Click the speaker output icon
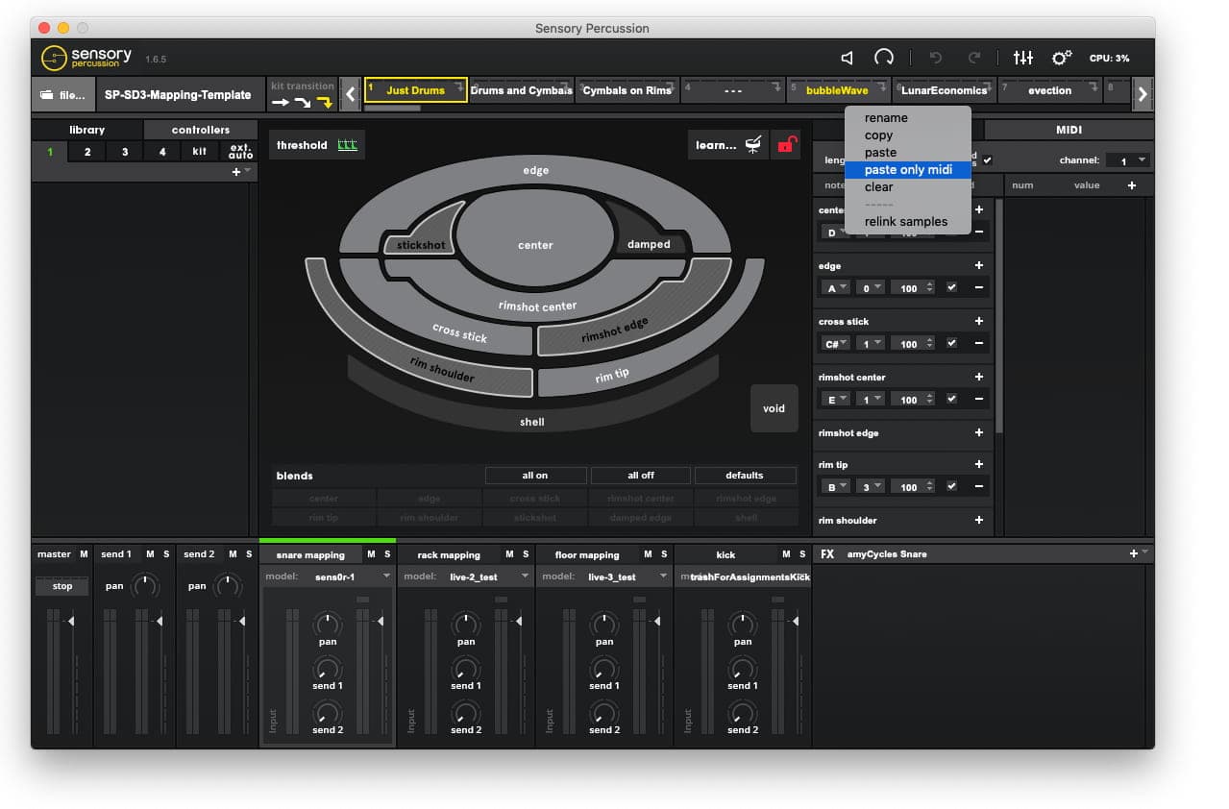 pyautogui.click(x=846, y=57)
